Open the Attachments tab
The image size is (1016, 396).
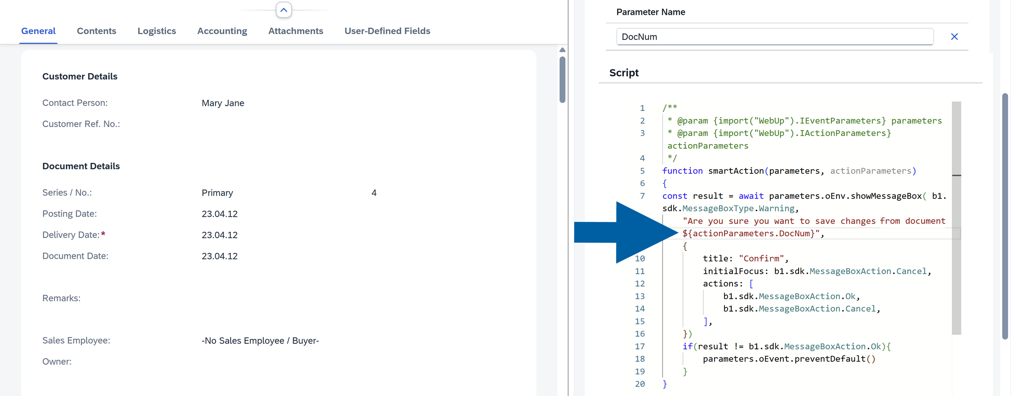295,31
